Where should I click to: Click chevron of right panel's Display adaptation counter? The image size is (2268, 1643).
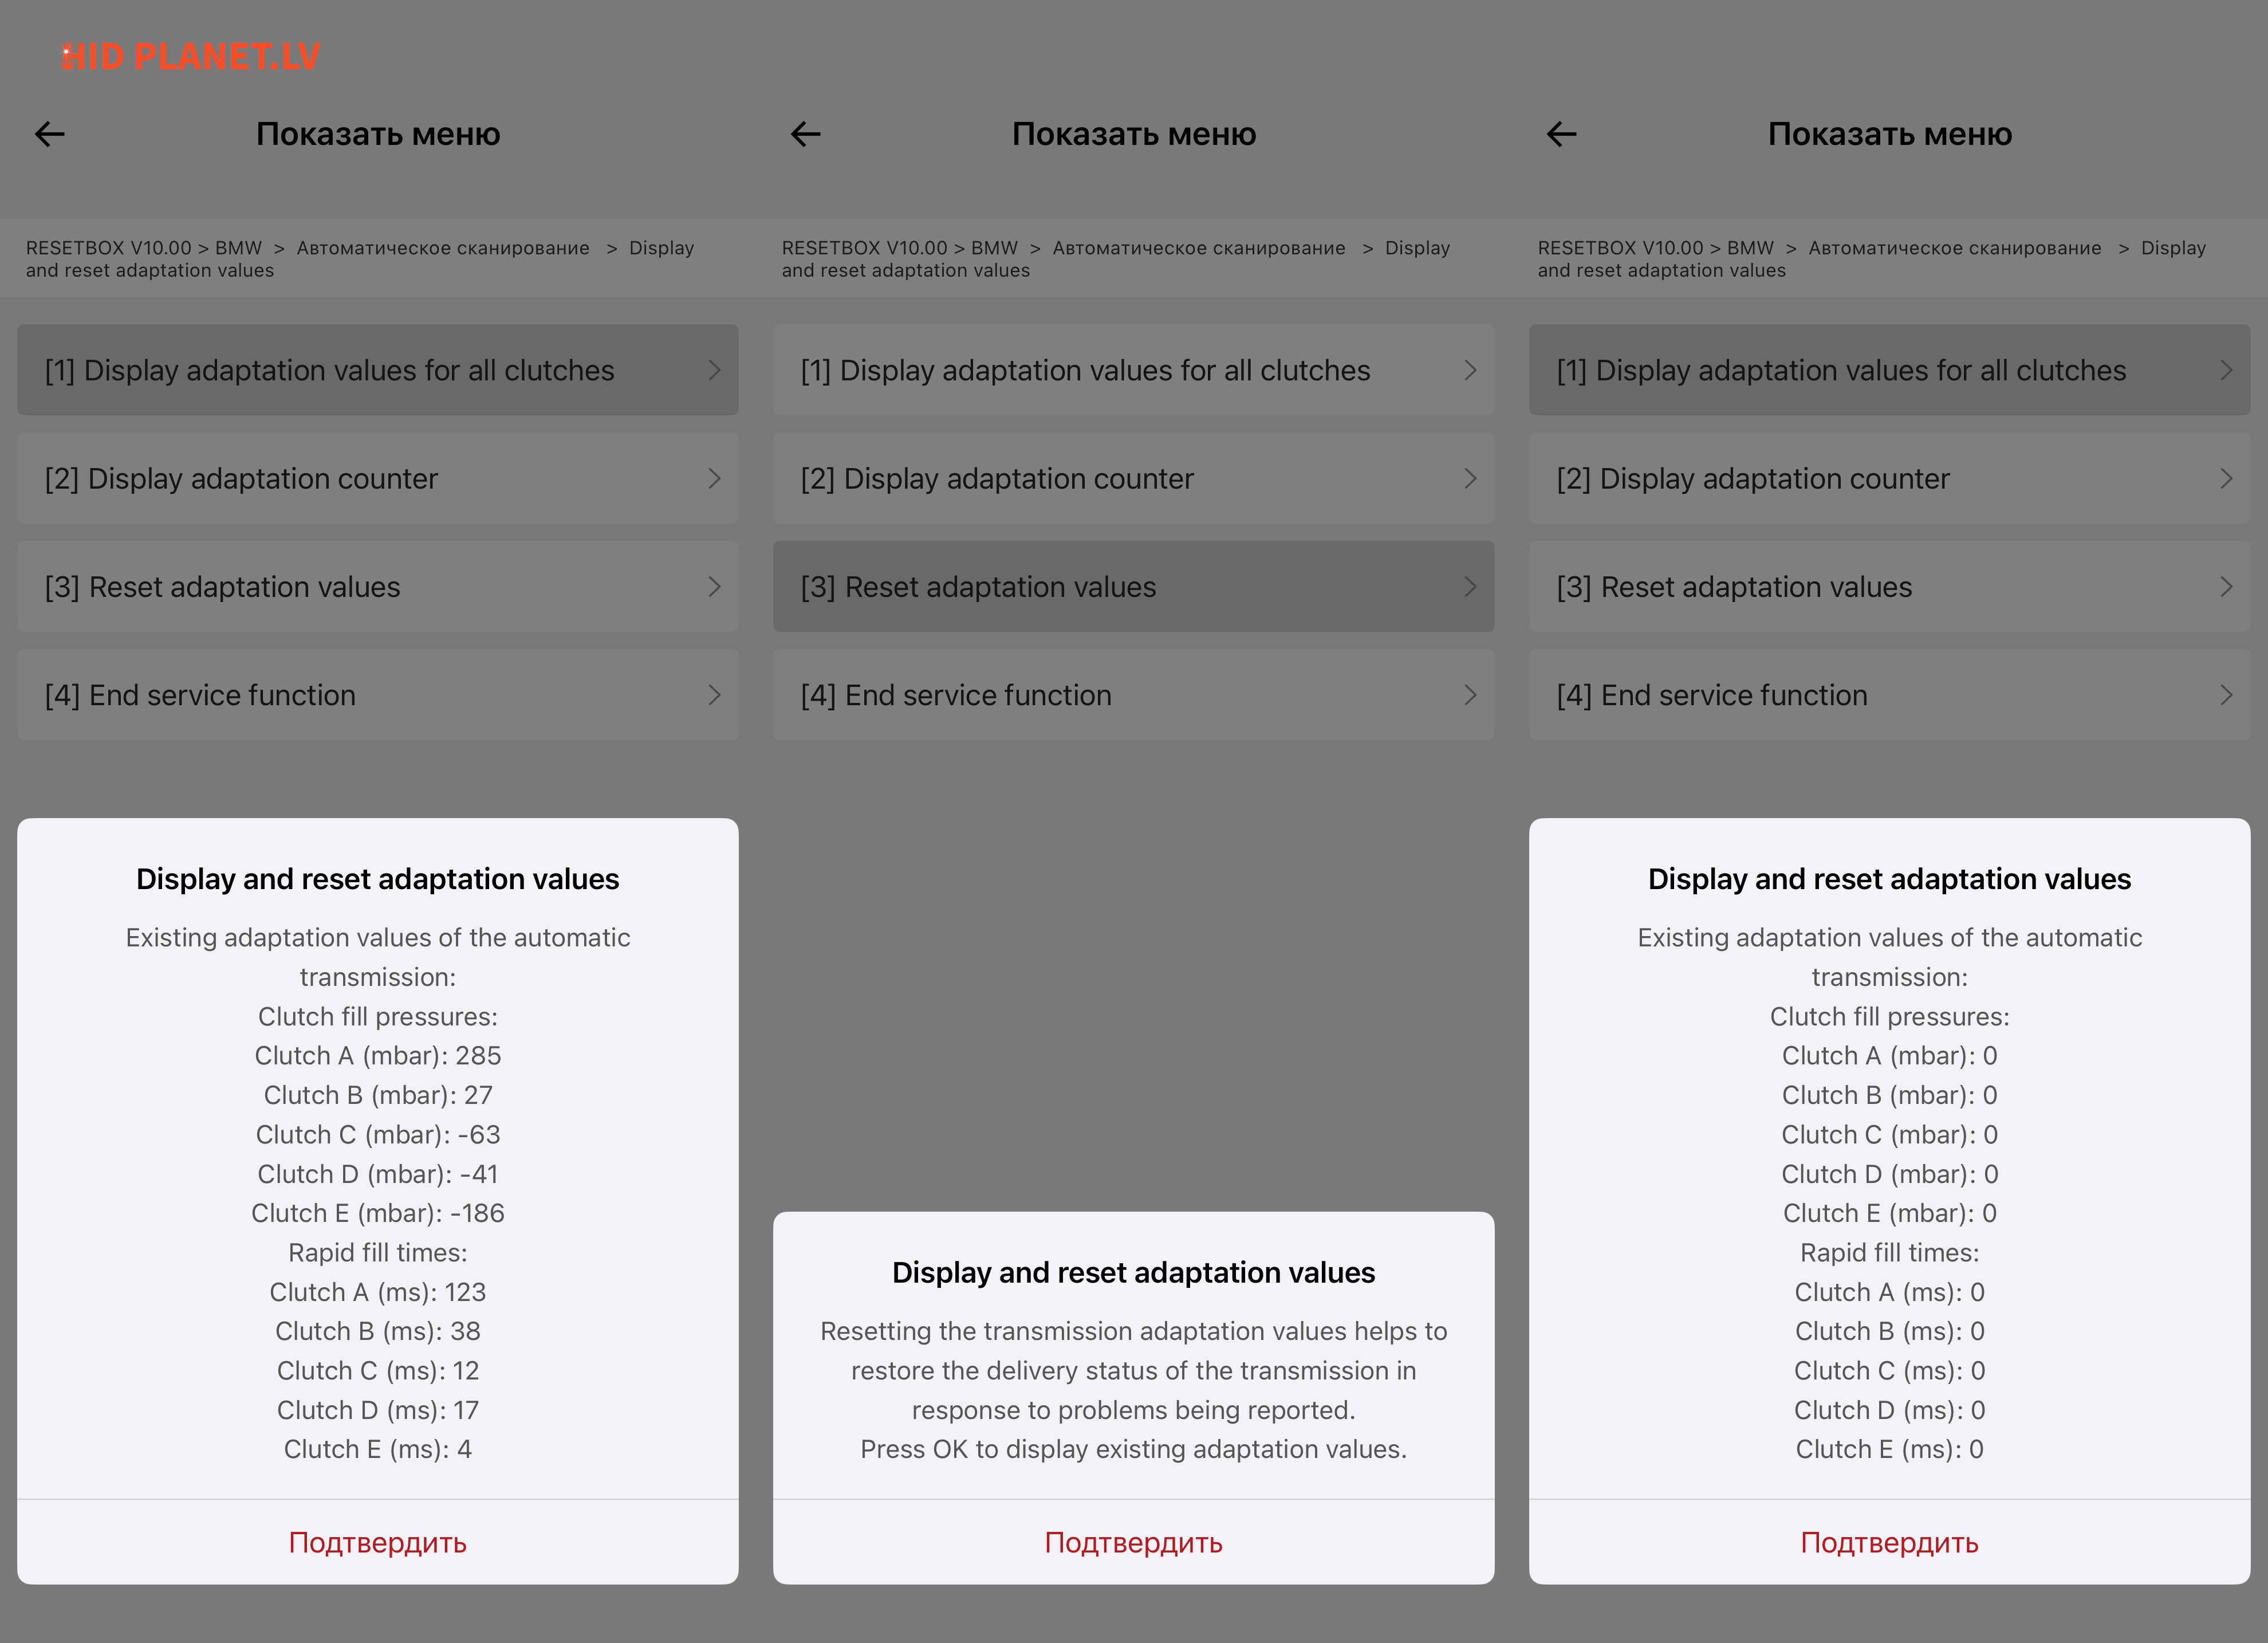click(x=2226, y=479)
